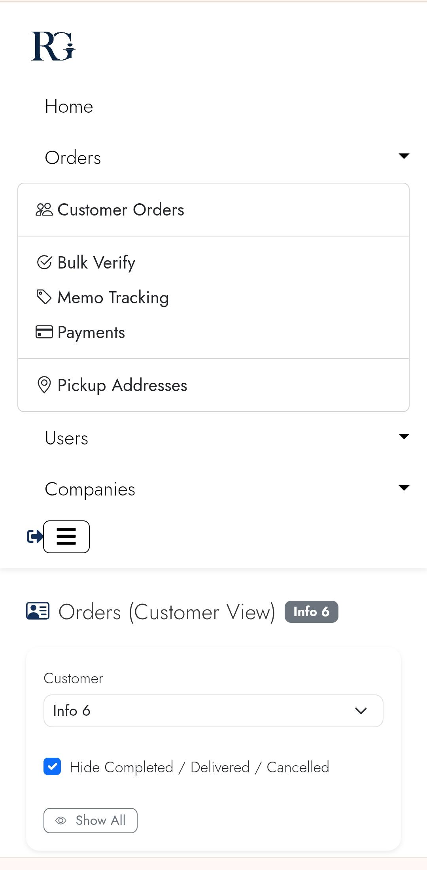This screenshot has width=427, height=870.
Task: Uncheck Hide Completed / Delivered / Cancelled
Action: [x=52, y=767]
